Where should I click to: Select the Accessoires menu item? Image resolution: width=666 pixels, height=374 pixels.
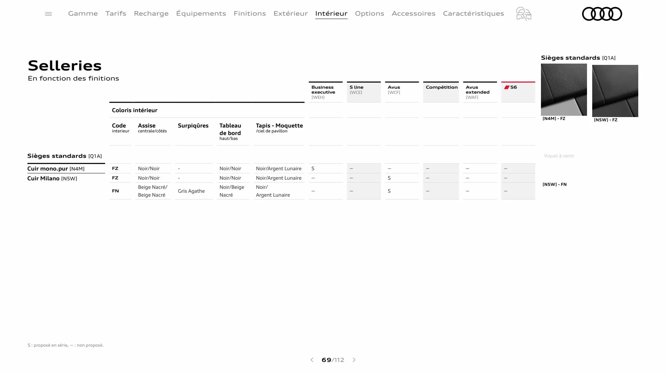[414, 13]
